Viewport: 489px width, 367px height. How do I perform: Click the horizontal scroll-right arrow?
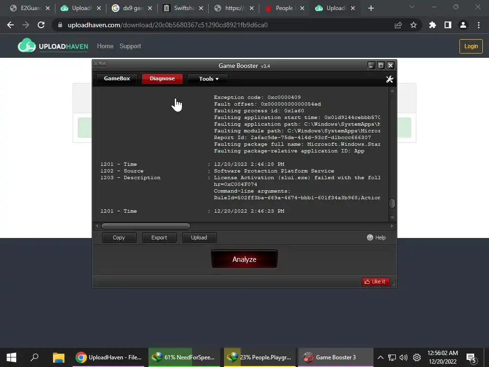coord(392,226)
